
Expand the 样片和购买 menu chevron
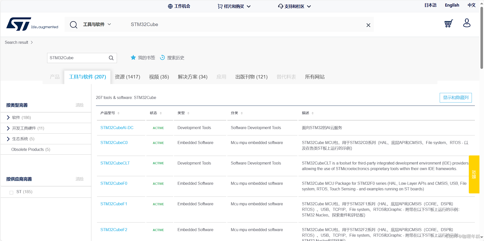(249, 7)
